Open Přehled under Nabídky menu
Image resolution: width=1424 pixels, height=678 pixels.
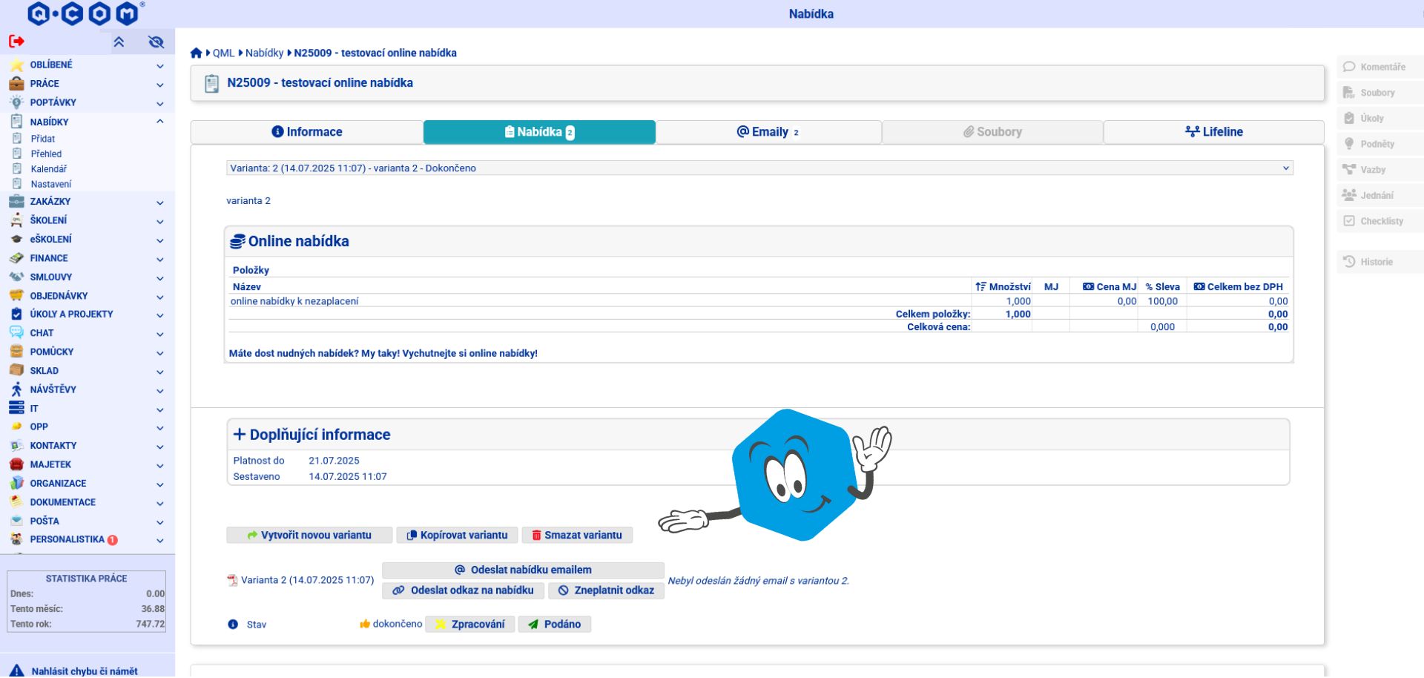(46, 154)
